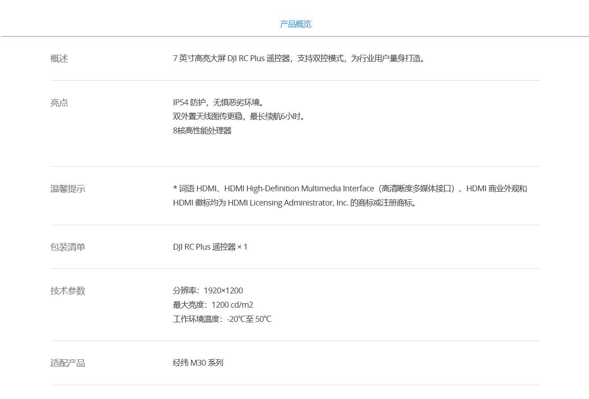Click the 分辨率 1920×1200 spec line
This screenshot has height=399, width=589.
pyautogui.click(x=208, y=291)
